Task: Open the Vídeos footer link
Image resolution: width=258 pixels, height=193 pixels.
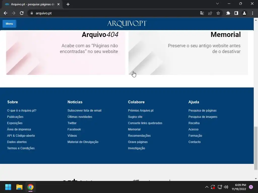Action: 72,135
